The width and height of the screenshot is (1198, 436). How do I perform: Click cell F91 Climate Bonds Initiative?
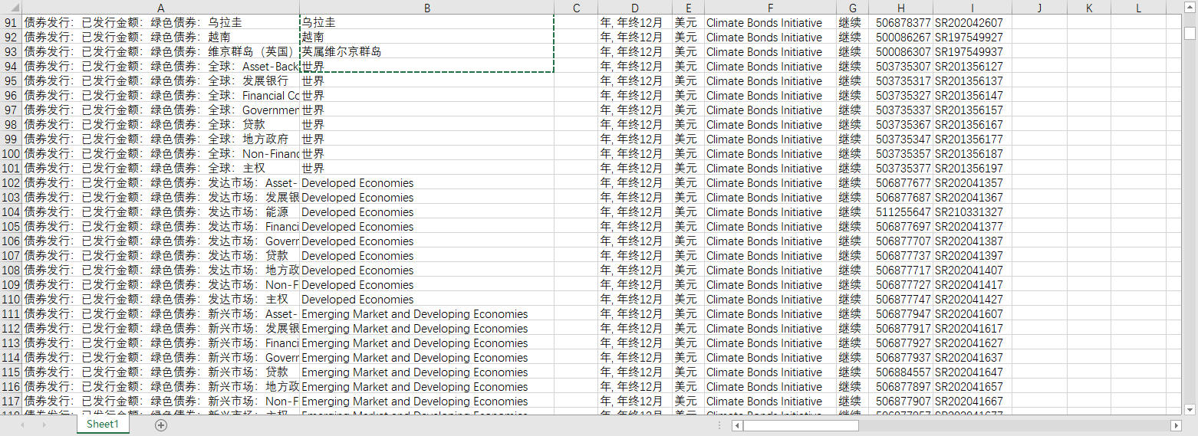pyautogui.click(x=770, y=23)
